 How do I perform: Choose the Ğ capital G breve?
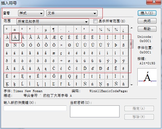[54, 76]
